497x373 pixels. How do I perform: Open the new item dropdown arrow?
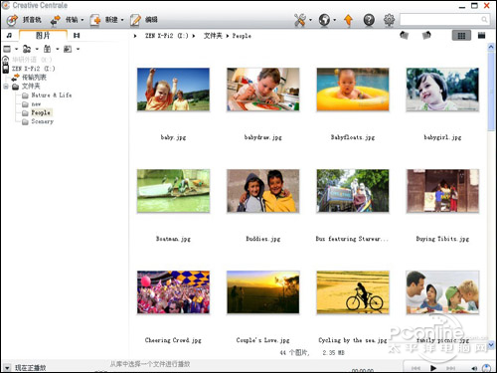pyautogui.click(x=122, y=20)
